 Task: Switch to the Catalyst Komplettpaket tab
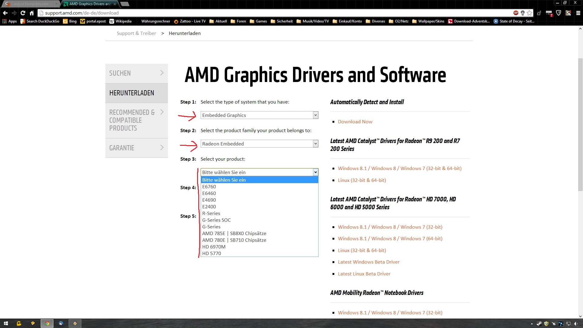[30, 4]
